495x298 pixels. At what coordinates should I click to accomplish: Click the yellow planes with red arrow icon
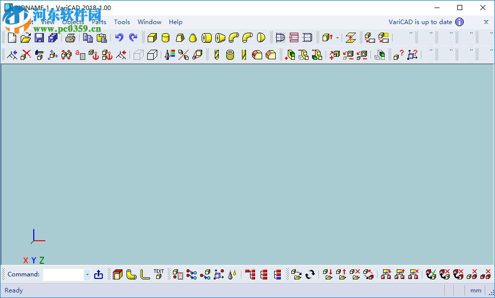pos(350,38)
